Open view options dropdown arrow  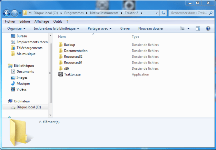189,28
